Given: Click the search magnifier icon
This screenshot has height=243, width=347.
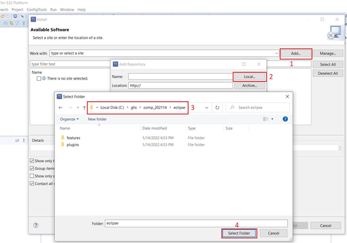Looking at the screenshot, I should [232, 108].
